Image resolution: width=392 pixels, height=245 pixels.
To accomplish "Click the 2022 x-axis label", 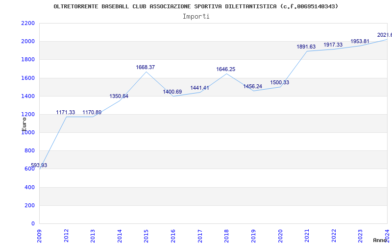I will (334, 236).
